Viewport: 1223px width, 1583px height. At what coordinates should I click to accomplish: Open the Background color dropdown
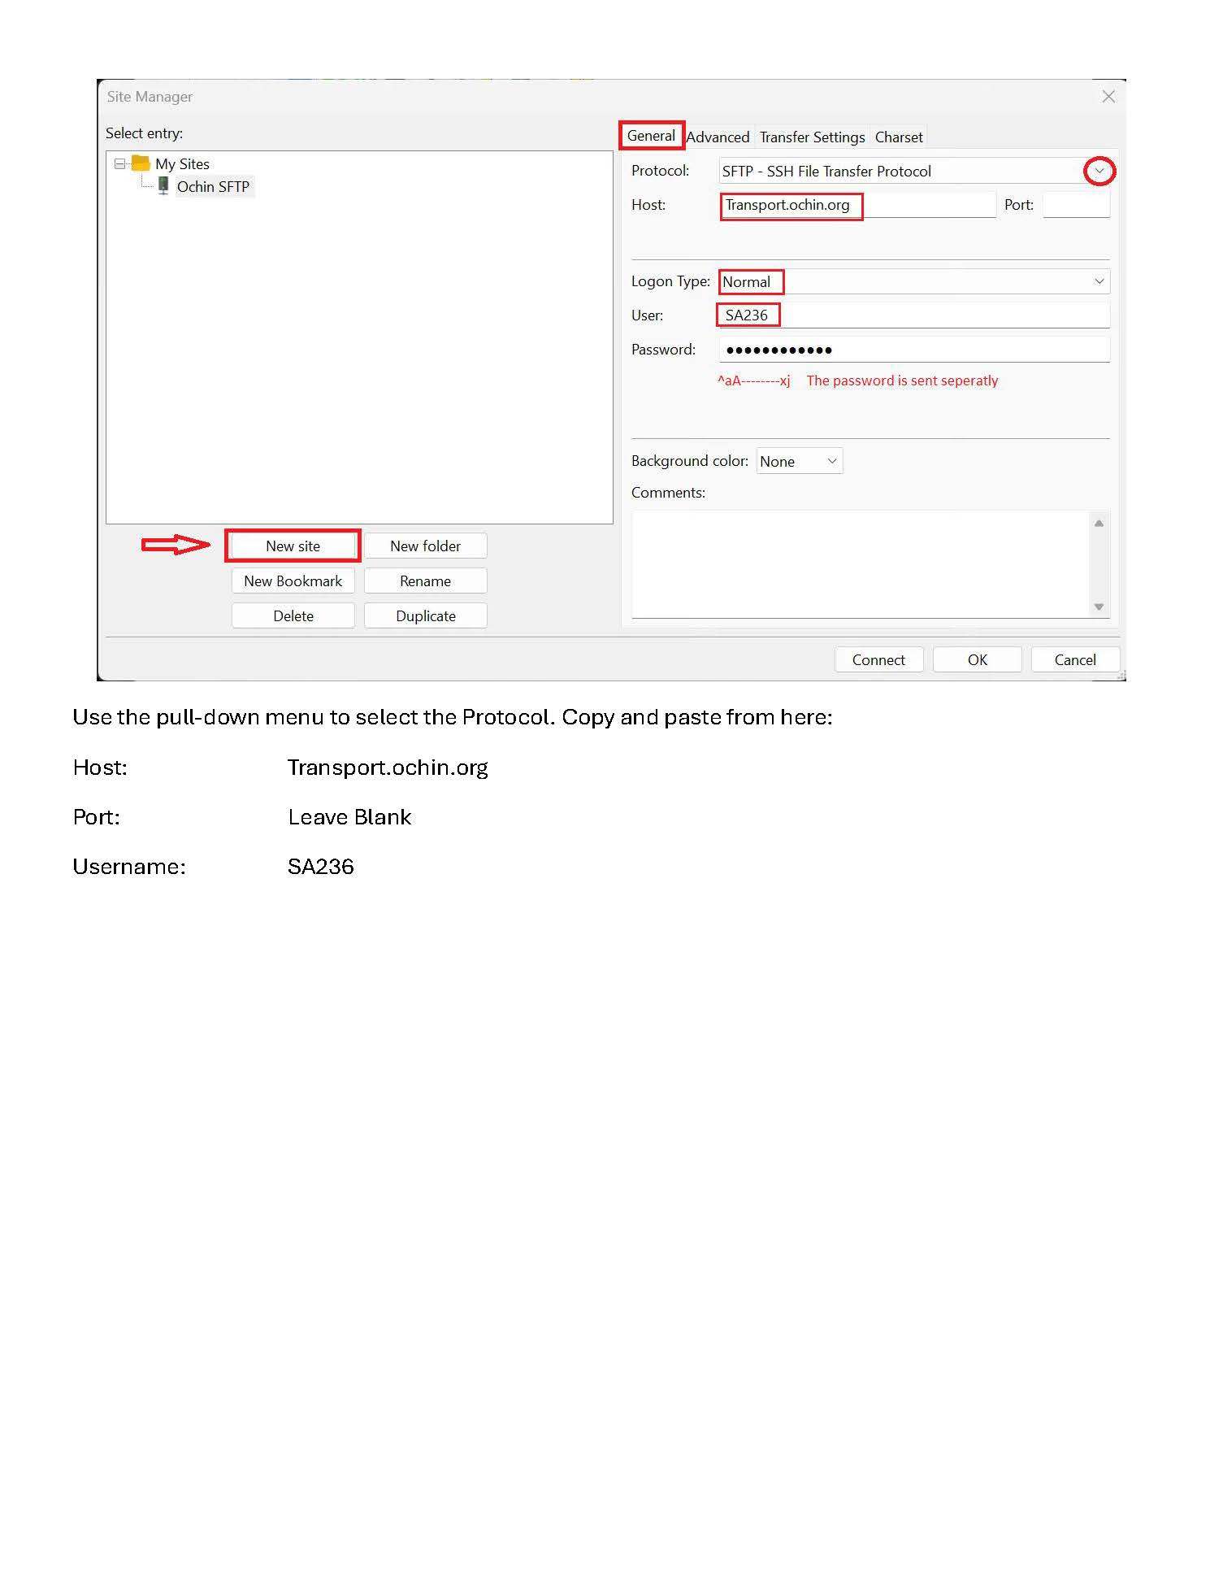coord(831,462)
